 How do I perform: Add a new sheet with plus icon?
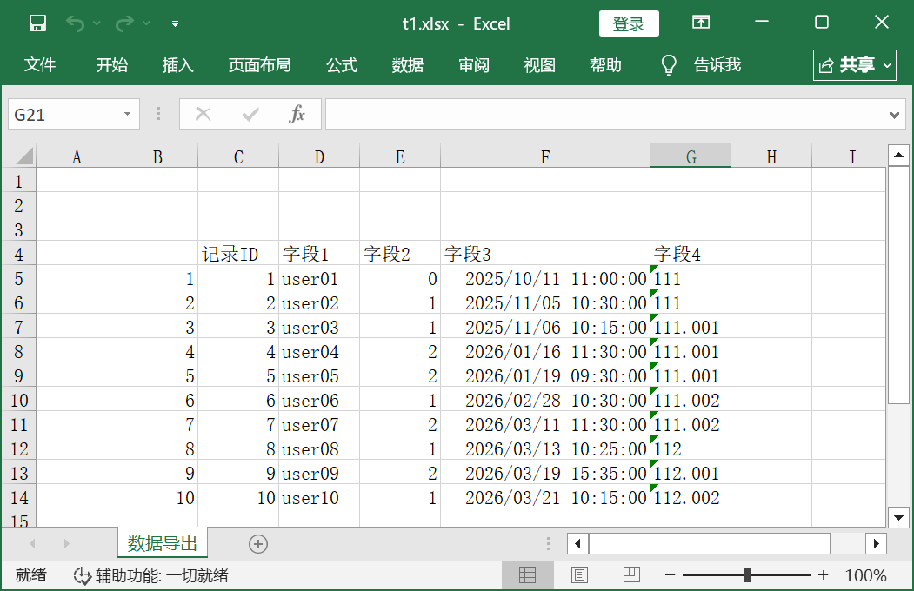click(258, 544)
